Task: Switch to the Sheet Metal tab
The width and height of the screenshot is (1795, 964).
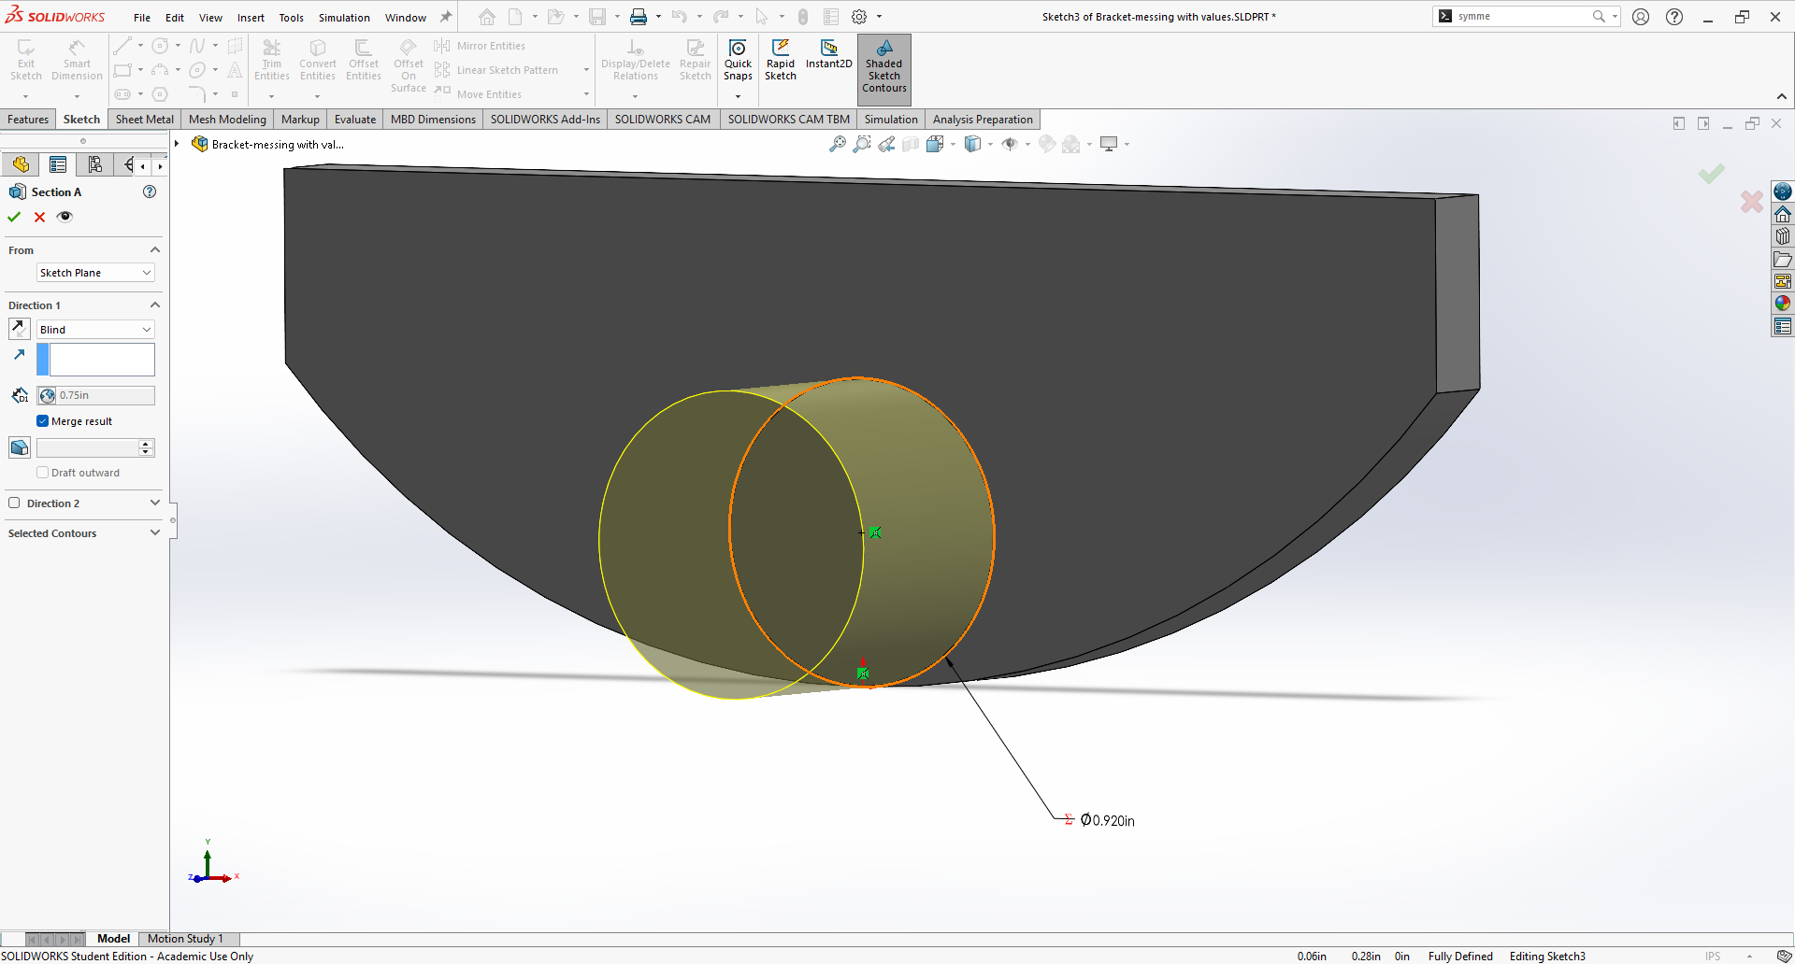Action: click(x=144, y=120)
